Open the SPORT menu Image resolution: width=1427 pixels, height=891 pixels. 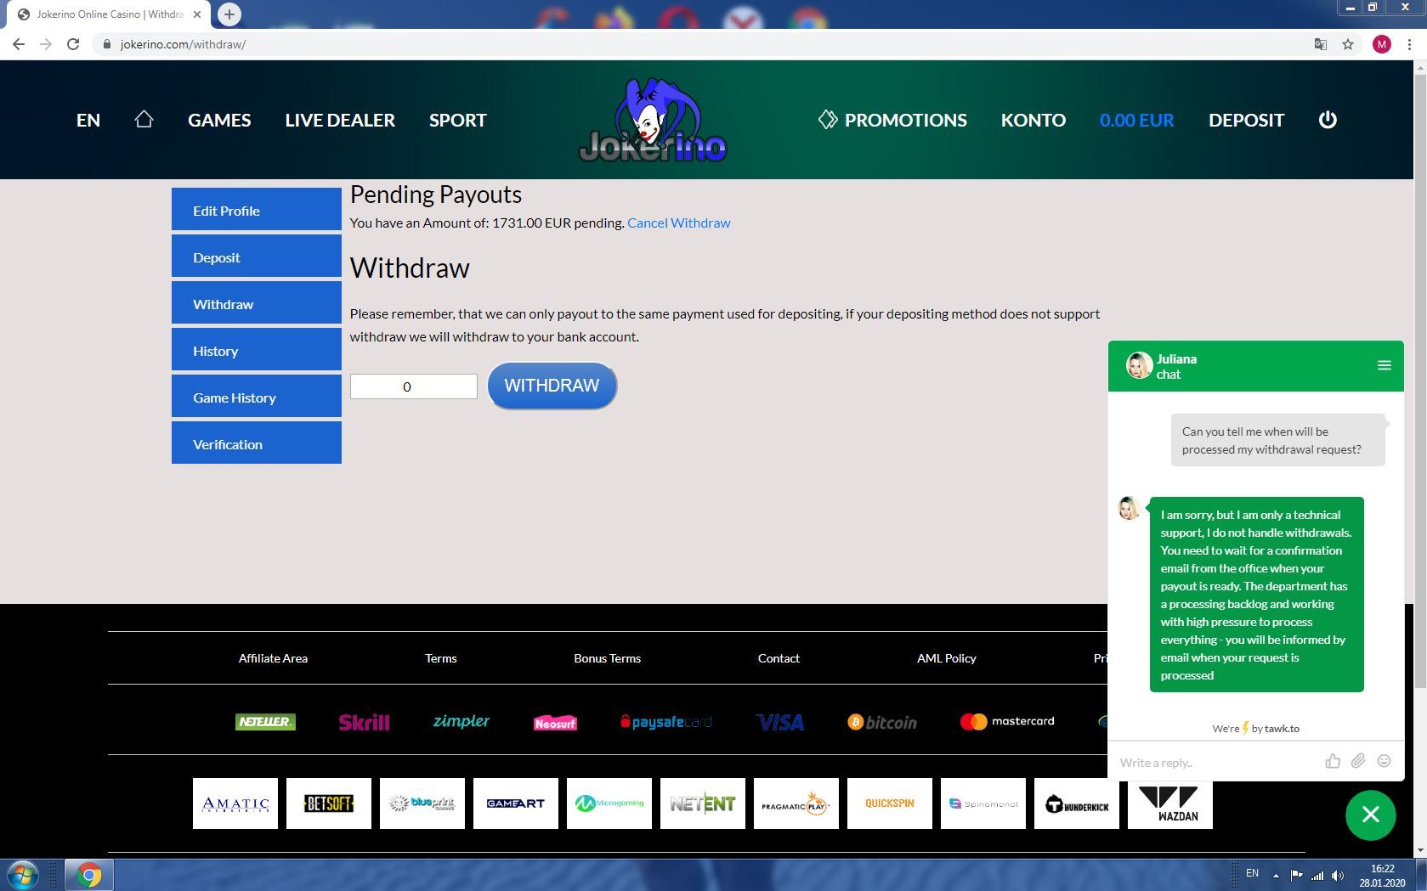click(458, 120)
